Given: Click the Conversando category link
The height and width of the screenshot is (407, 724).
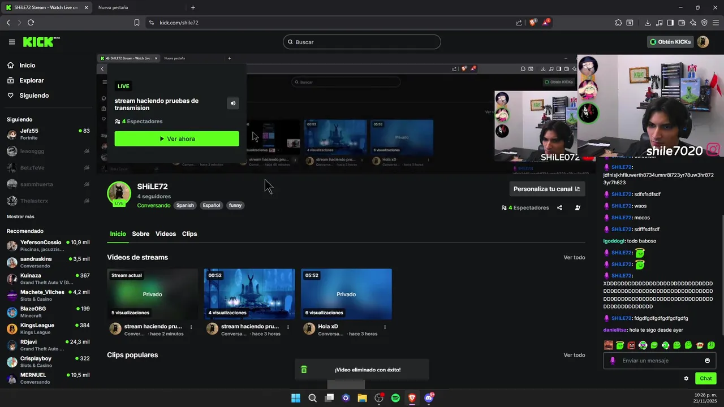Looking at the screenshot, I should click(x=153, y=206).
